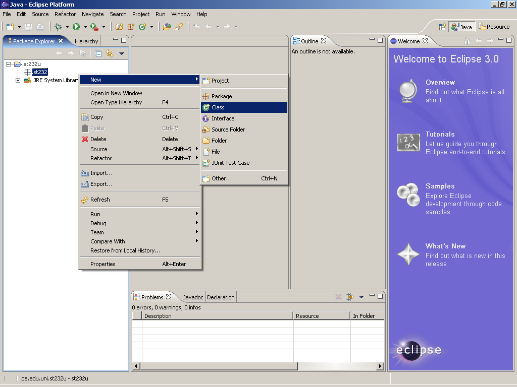
Task: Expand the JRE System Library node
Action: pos(18,80)
